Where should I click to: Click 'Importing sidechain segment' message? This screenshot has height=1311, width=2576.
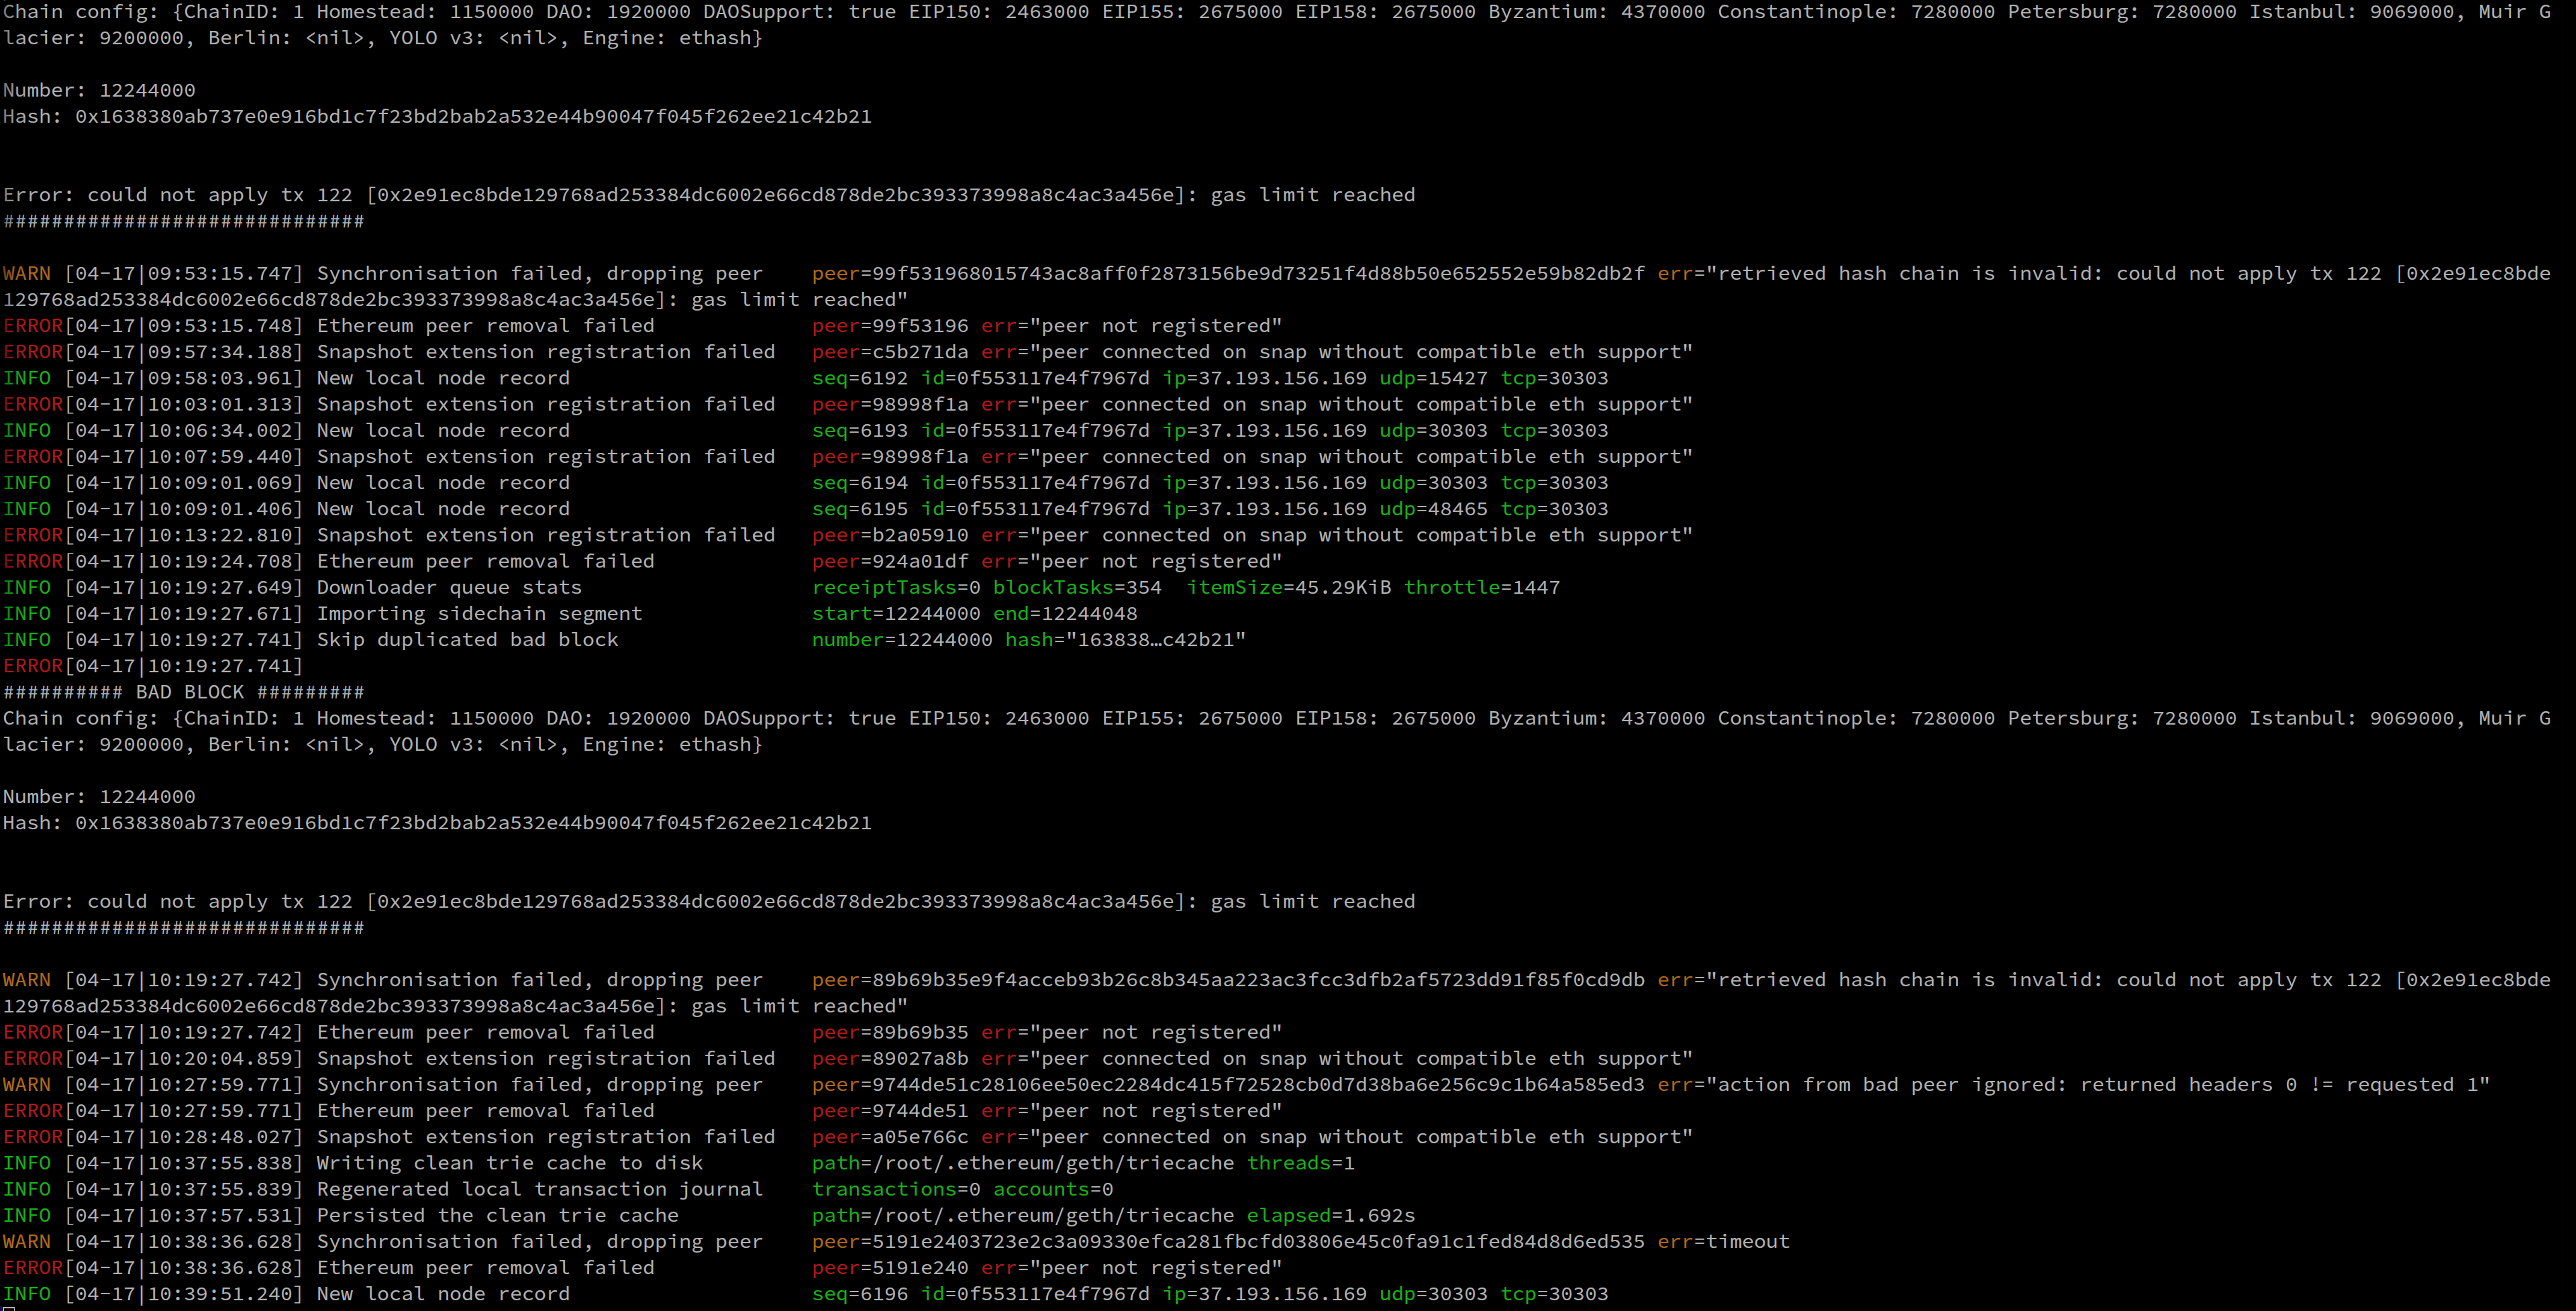[480, 614]
